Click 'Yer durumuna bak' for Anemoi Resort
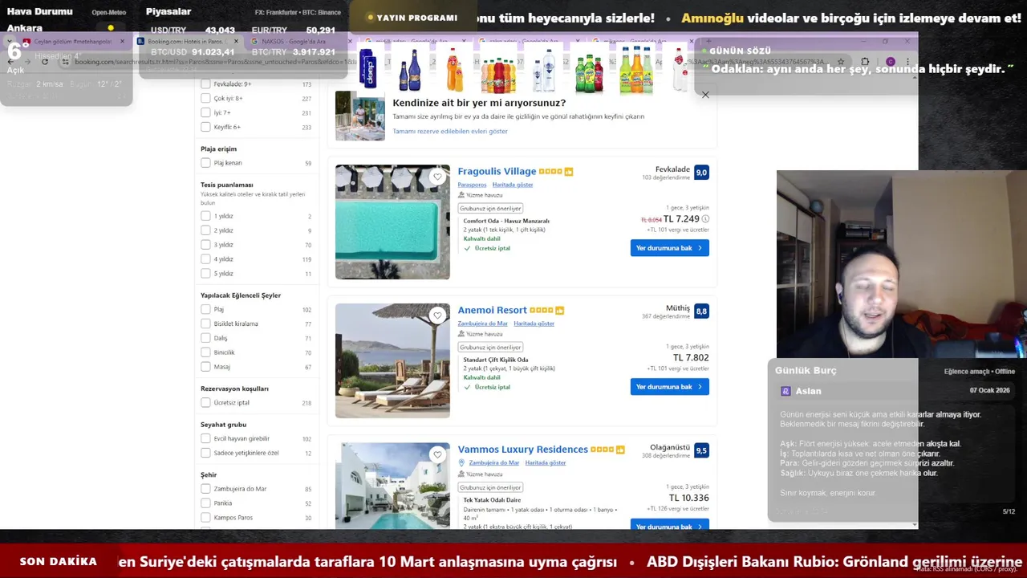Image resolution: width=1027 pixels, height=578 pixels. 669,387
